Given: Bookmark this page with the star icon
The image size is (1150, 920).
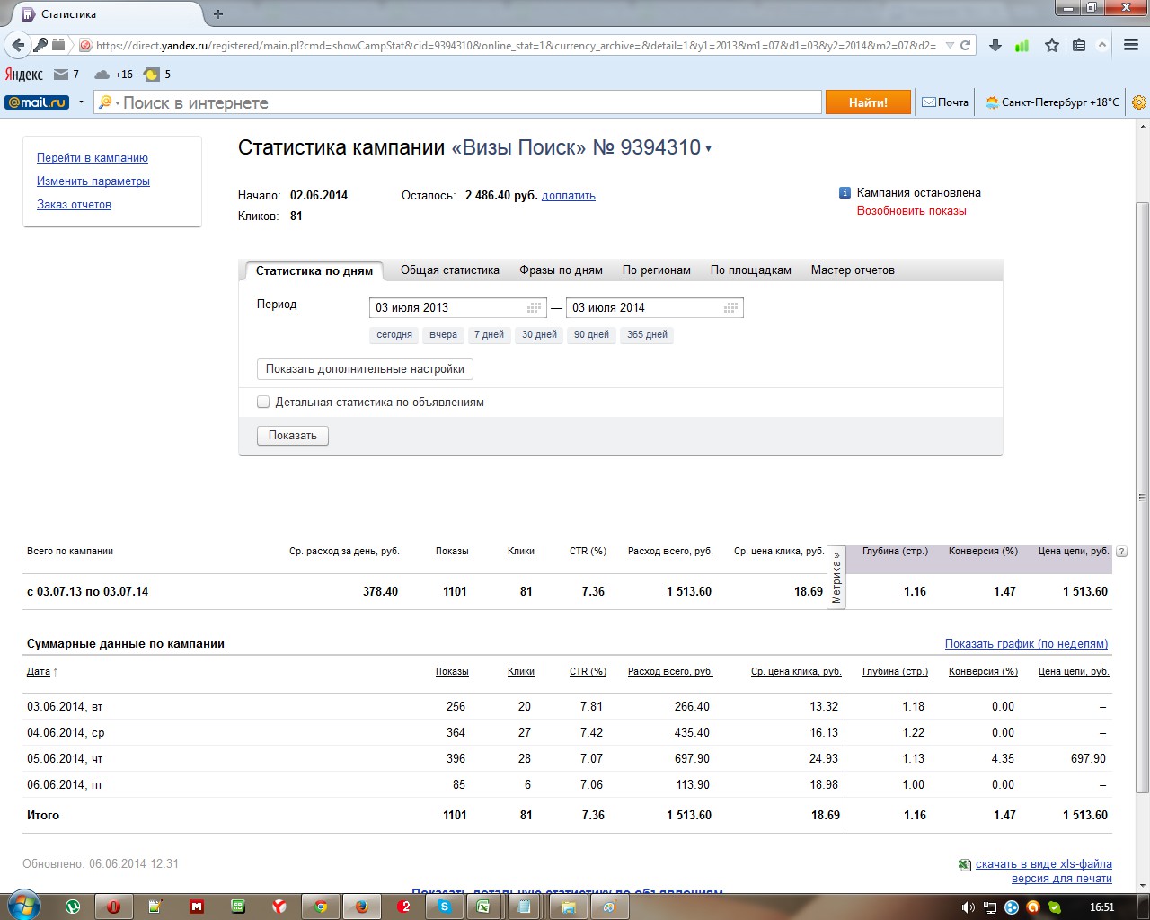Looking at the screenshot, I should point(1052,45).
